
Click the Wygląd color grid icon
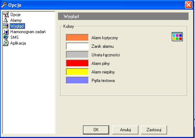pyautogui.click(x=6, y=26)
